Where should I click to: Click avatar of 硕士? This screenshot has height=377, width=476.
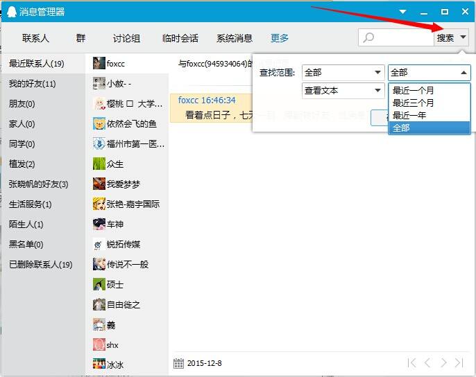99,284
